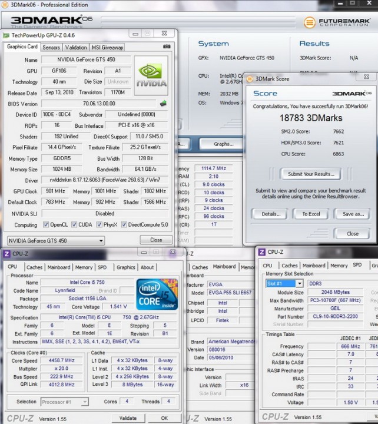The height and width of the screenshot is (424, 378).
Task: Click the CPU-Z title bar Z icon in the bottom-left window
Action: [x=6, y=254]
